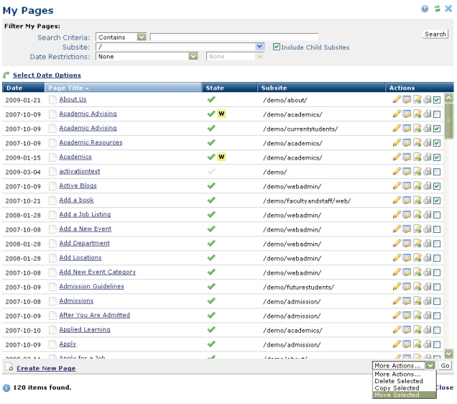Uncheck the Include Child Subsites checkbox
This screenshot has width=457, height=404.
click(x=277, y=47)
